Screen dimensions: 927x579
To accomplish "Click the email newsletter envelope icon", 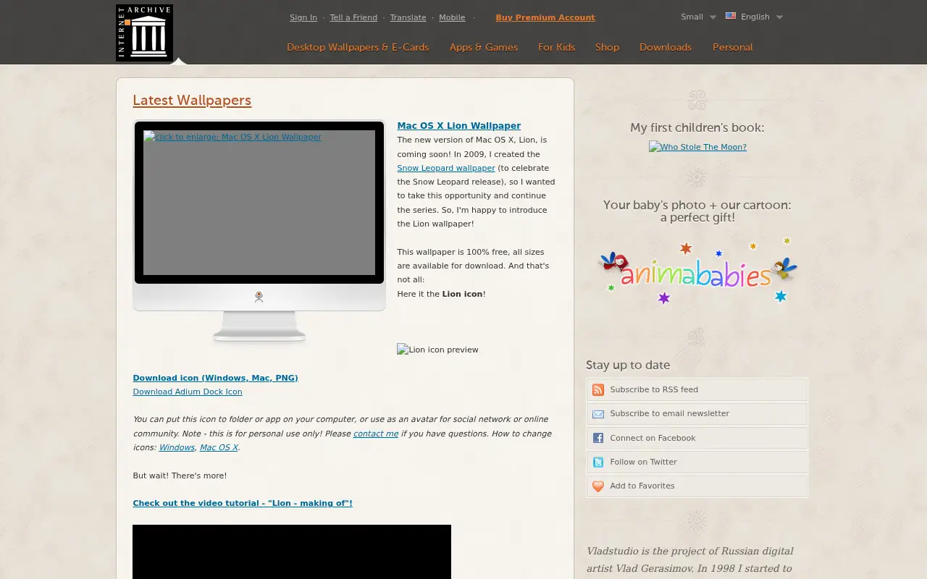I will [x=598, y=414].
